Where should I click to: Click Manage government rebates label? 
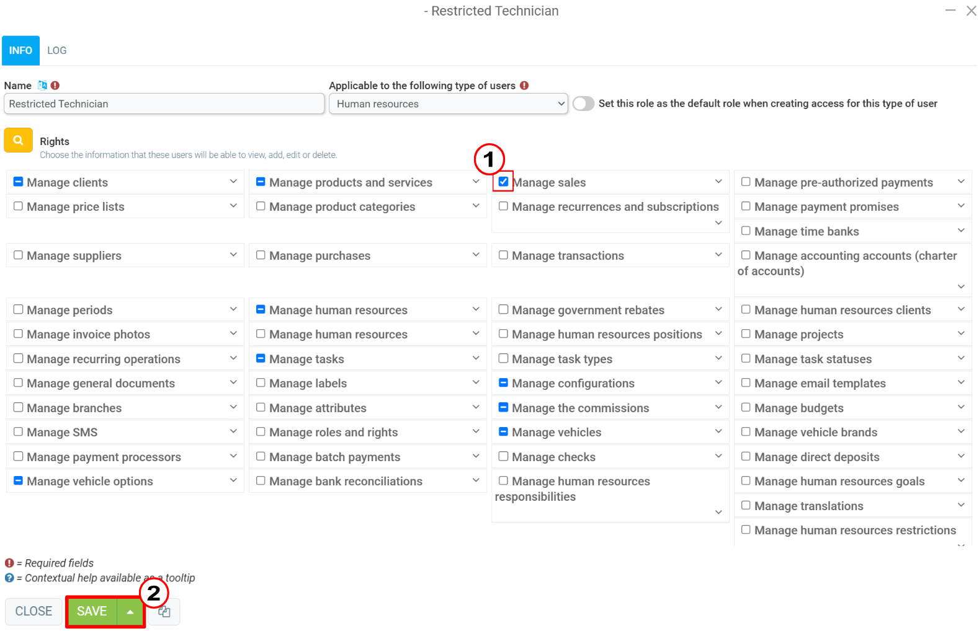point(588,310)
